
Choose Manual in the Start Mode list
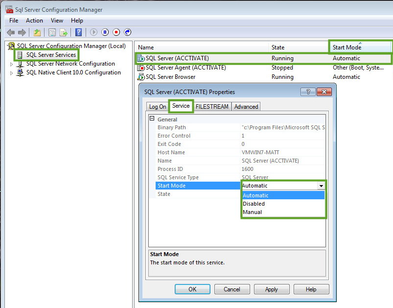coord(283,212)
